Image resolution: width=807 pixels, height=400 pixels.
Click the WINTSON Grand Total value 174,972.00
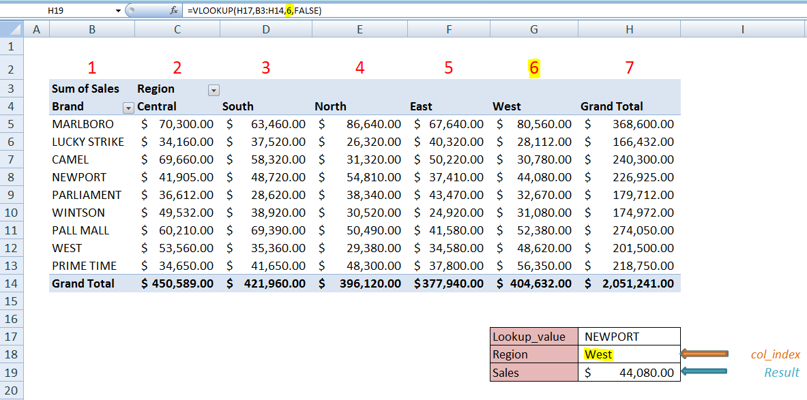pyautogui.click(x=630, y=213)
